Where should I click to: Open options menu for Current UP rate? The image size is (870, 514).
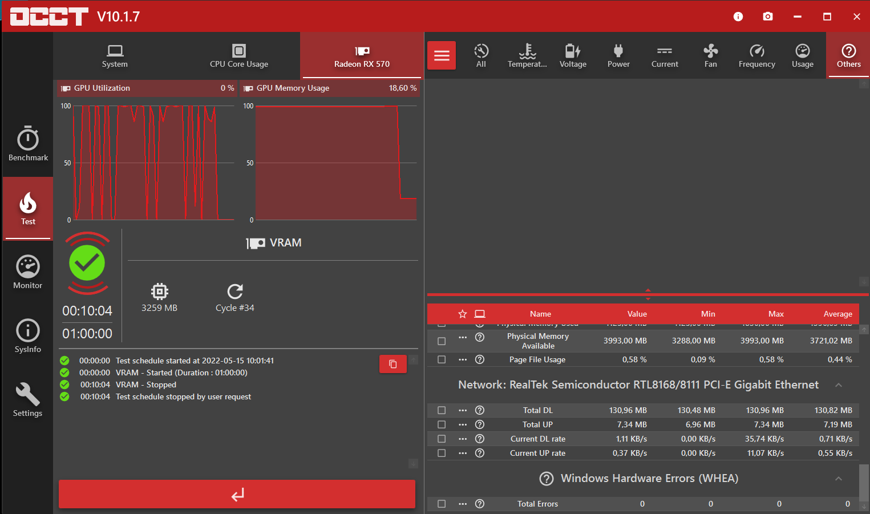click(x=463, y=453)
